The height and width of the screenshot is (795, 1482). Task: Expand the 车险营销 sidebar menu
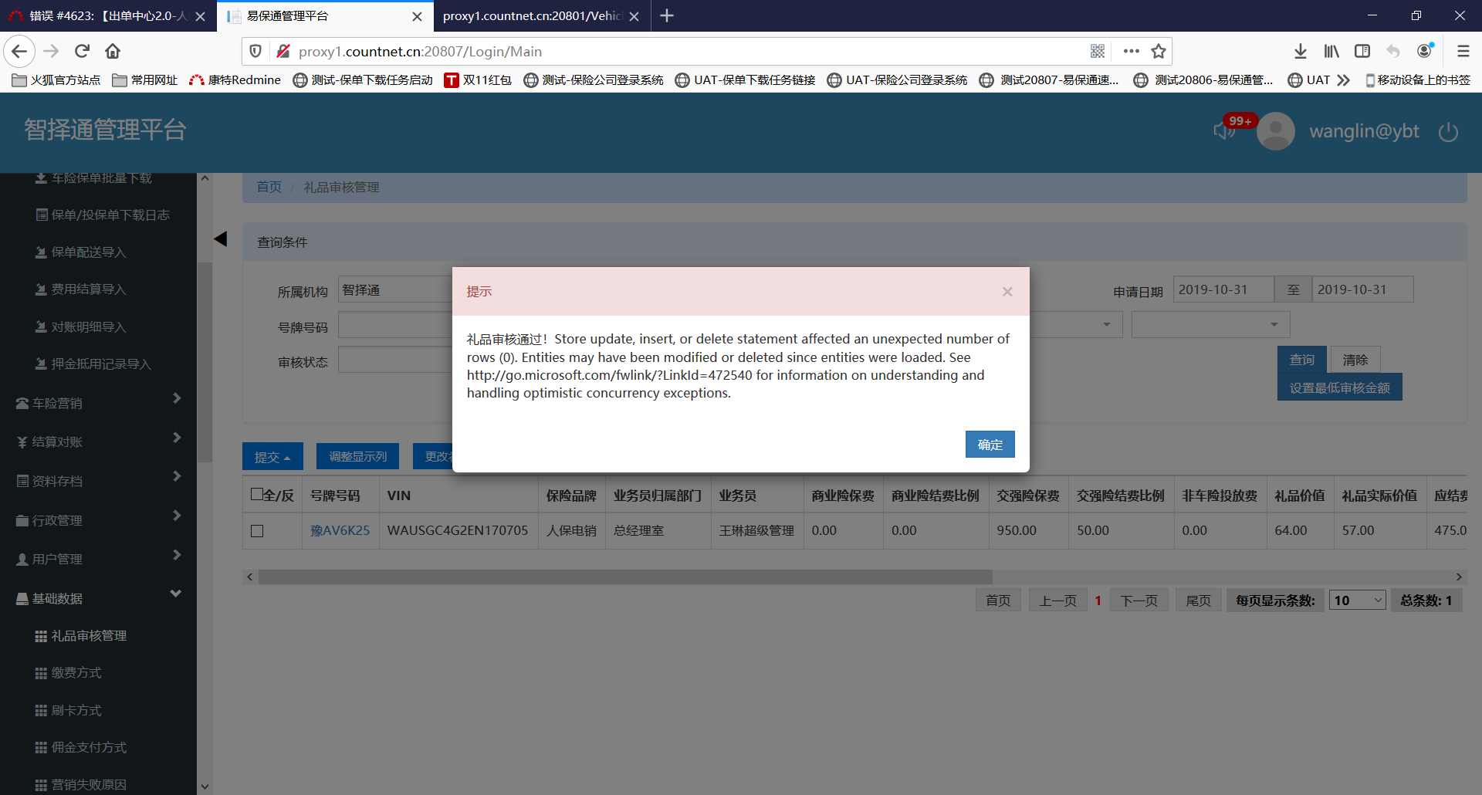click(99, 403)
